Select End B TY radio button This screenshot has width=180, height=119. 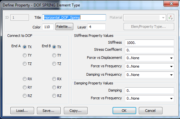click(54, 55)
